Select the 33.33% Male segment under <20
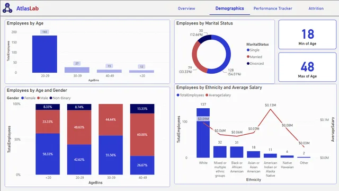 point(48,121)
